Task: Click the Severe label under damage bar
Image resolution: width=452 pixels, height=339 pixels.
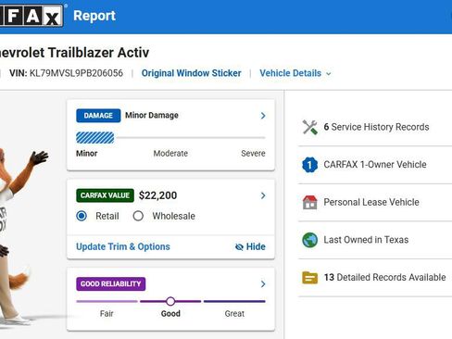Action: pyautogui.click(x=253, y=154)
